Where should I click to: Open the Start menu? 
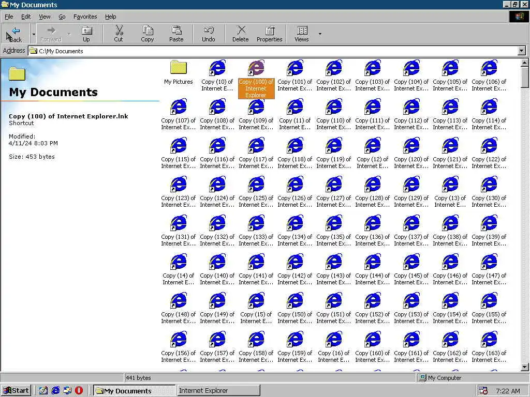[16, 391]
